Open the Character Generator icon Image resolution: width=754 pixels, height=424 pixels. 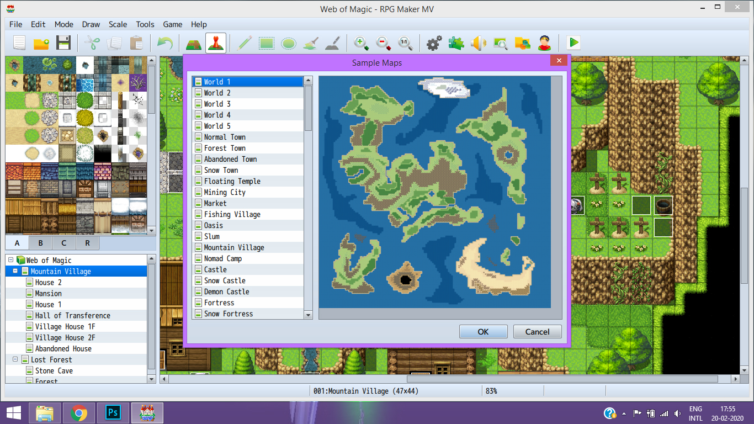click(x=544, y=43)
